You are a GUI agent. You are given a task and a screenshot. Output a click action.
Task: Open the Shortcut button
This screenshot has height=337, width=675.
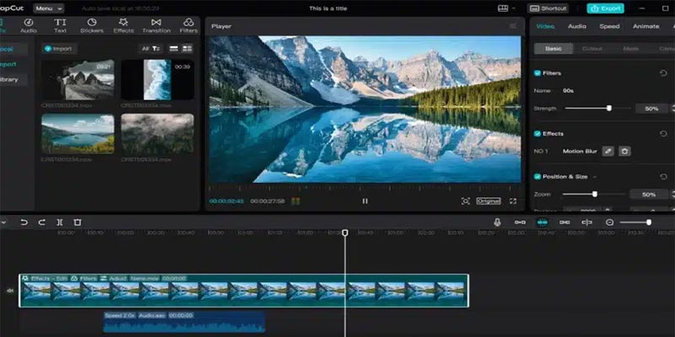548,8
